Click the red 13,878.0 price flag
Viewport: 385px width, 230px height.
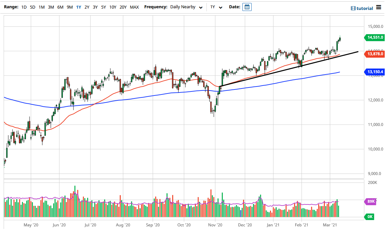374,54
